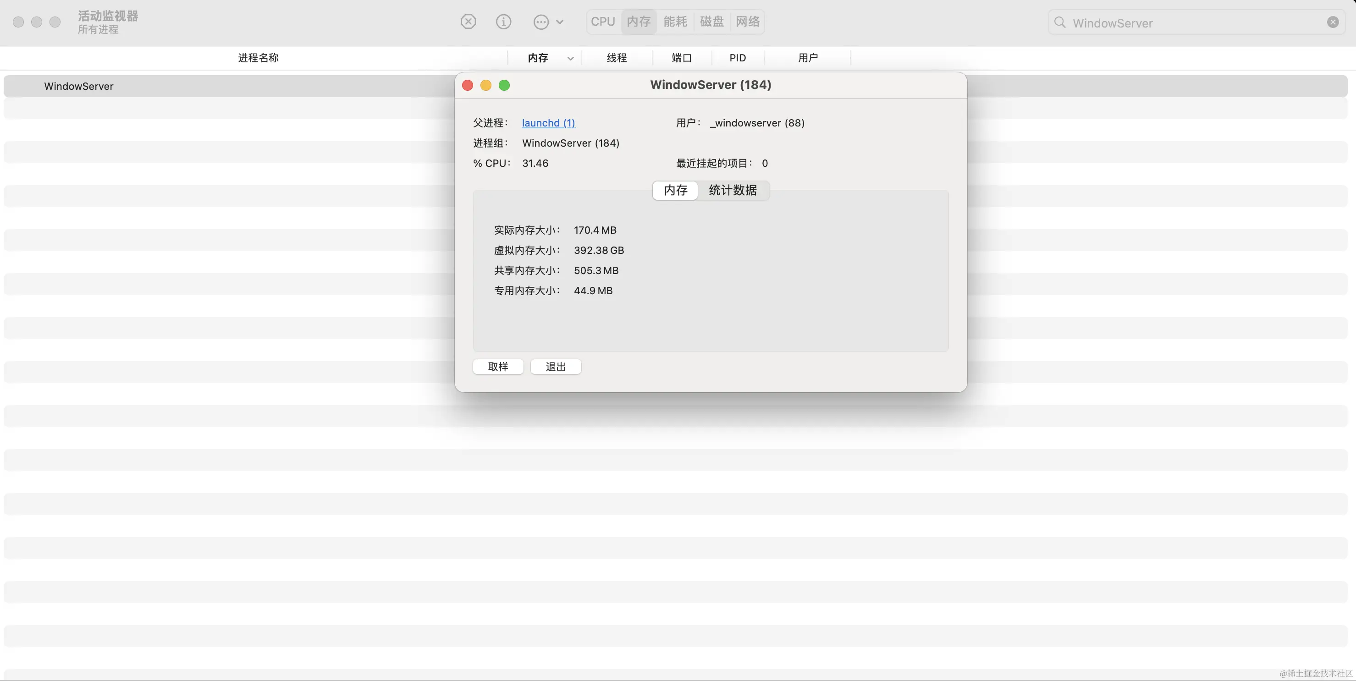Image resolution: width=1356 pixels, height=681 pixels.
Task: Zoom the WindowServer (184) dialog
Action: tap(504, 85)
